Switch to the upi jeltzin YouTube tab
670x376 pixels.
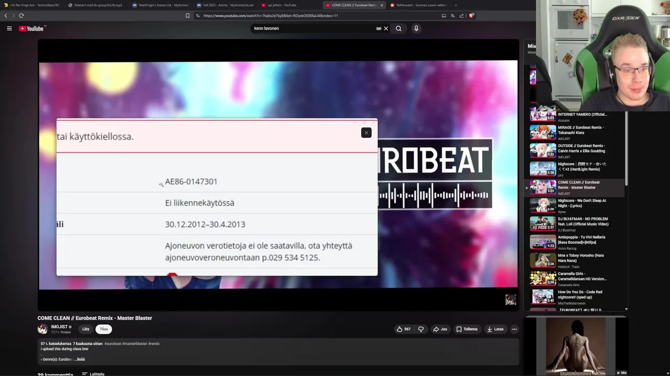click(291, 5)
